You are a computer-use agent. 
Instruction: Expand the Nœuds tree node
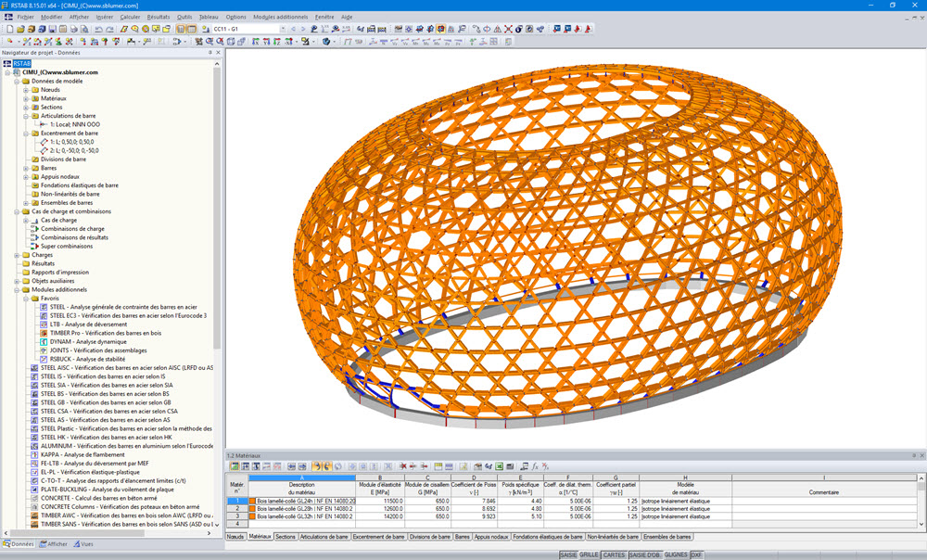pyautogui.click(x=26, y=90)
